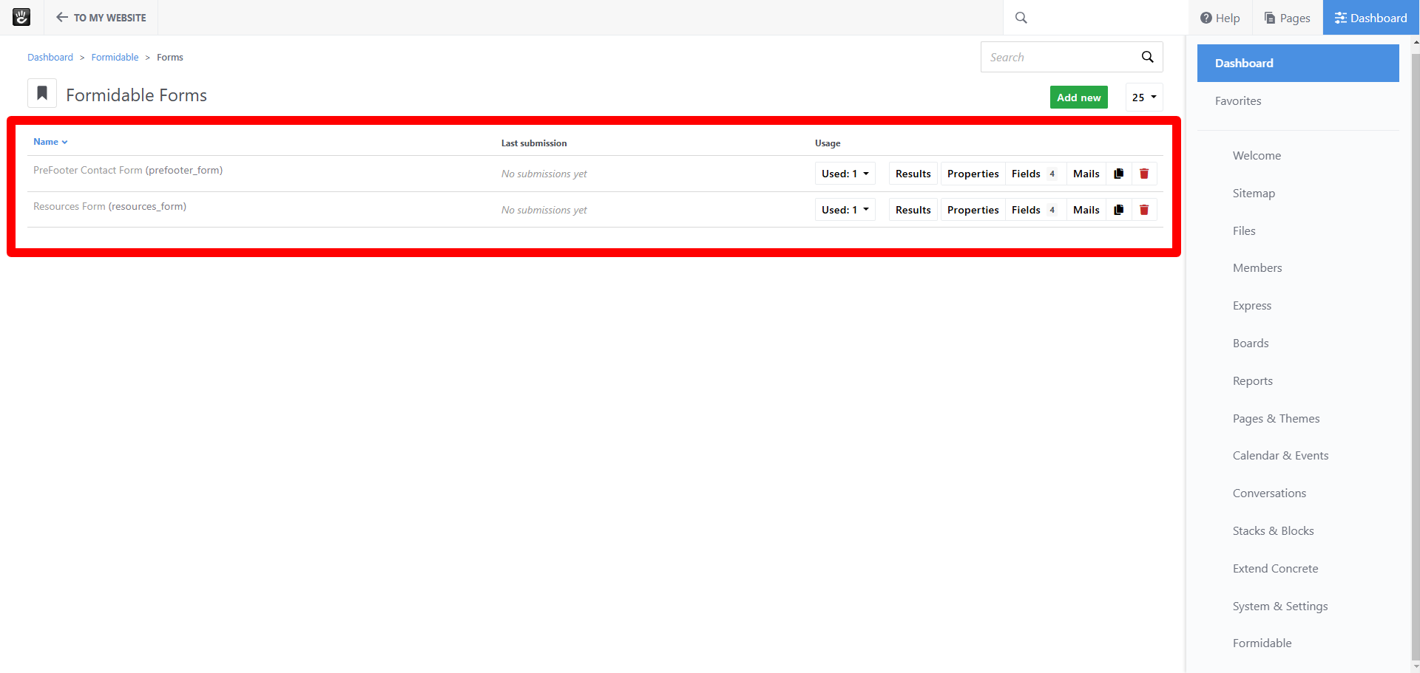
Task: Click the top toolbar search magnifier icon
Action: point(1021,18)
